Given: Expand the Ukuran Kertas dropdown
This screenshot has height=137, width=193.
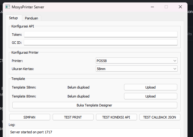Looking at the screenshot, I should click(136, 68).
